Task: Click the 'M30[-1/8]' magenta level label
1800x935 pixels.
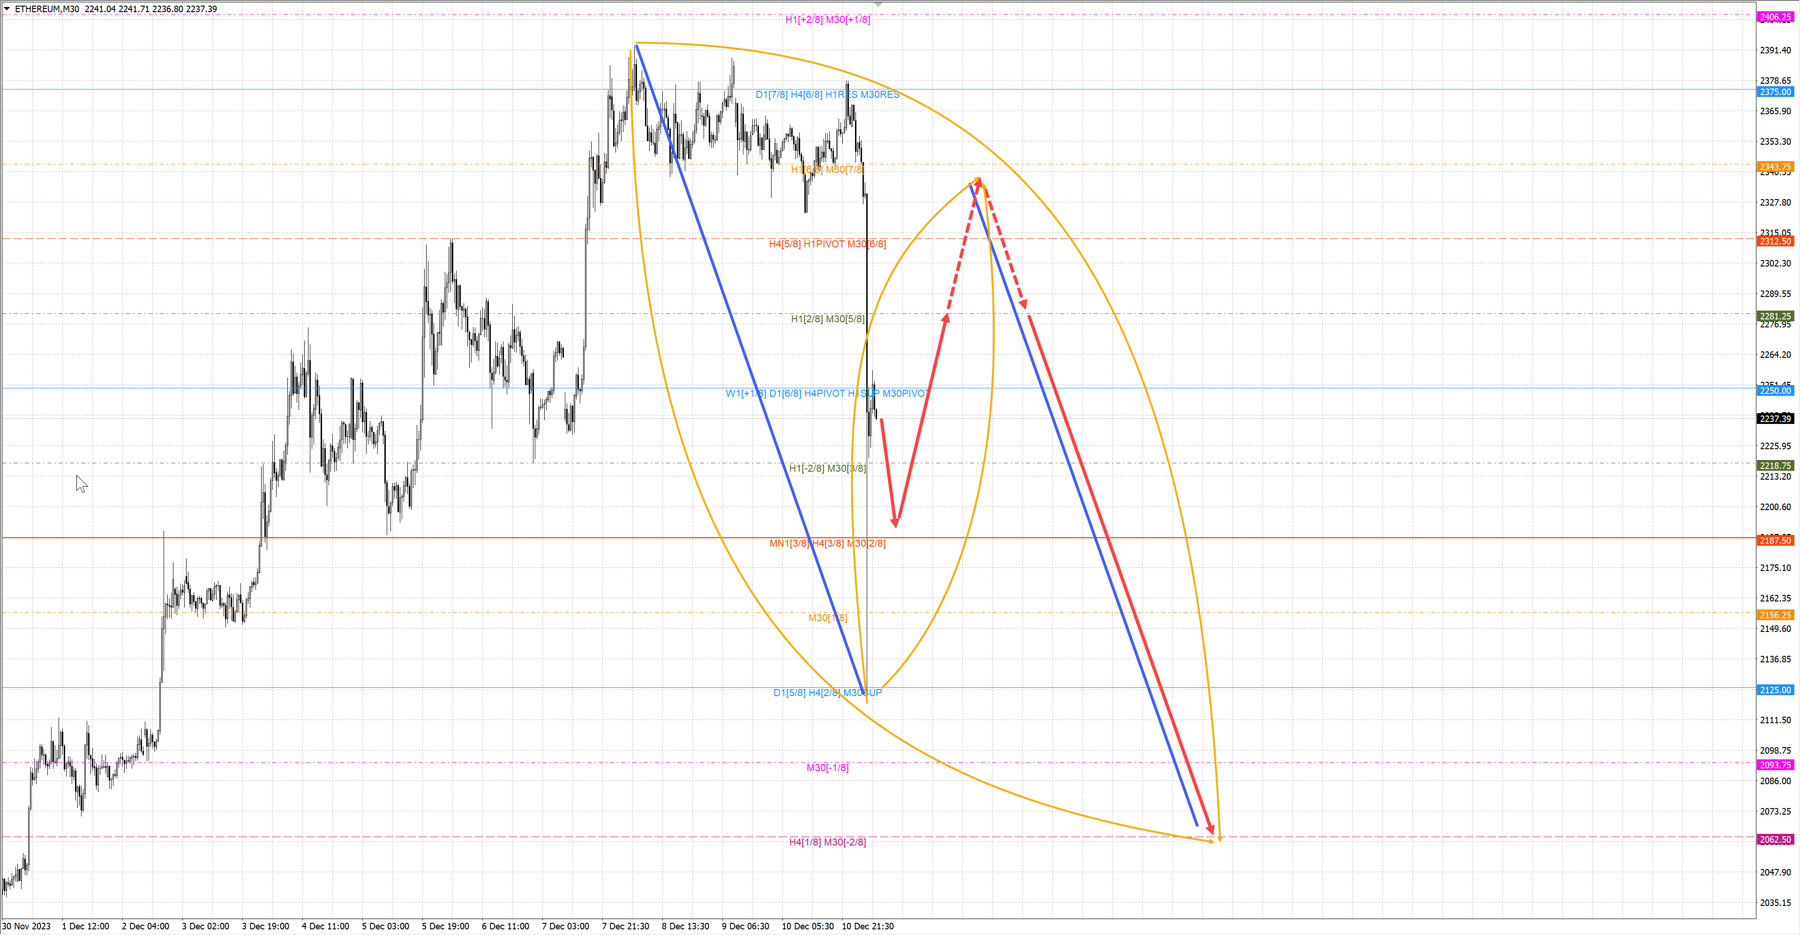Action: point(827,767)
